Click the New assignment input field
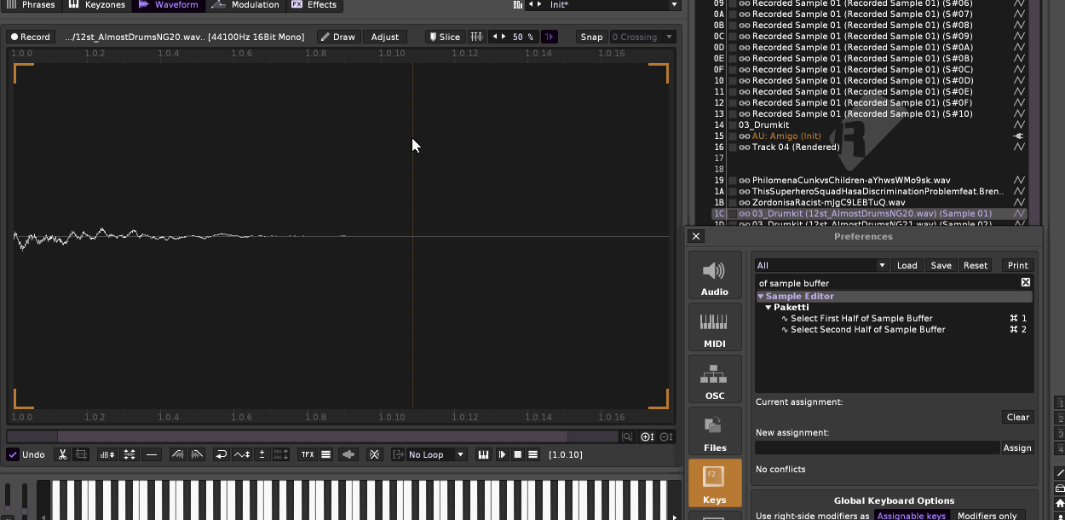 tap(877, 448)
